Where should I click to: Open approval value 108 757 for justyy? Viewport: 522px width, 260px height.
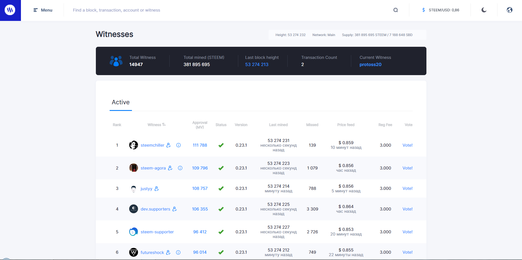point(200,188)
